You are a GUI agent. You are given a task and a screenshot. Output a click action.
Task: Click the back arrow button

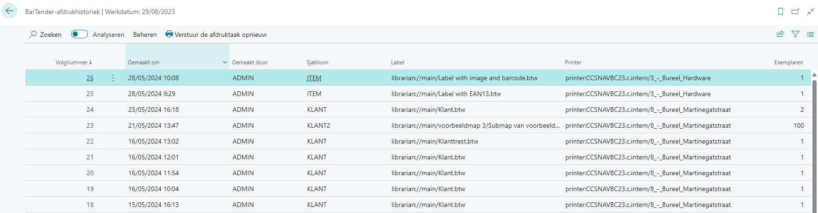point(9,11)
